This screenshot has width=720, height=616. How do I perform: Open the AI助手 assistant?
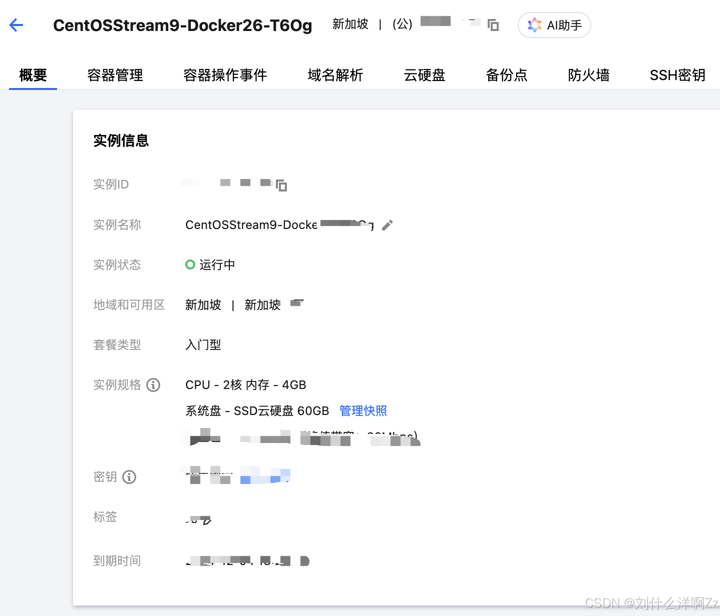coord(554,25)
